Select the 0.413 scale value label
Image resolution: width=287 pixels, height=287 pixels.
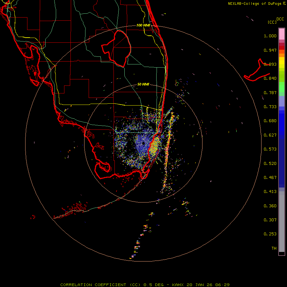[270, 192]
